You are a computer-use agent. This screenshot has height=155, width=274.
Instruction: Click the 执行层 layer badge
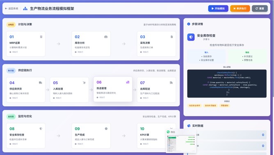click(11, 71)
